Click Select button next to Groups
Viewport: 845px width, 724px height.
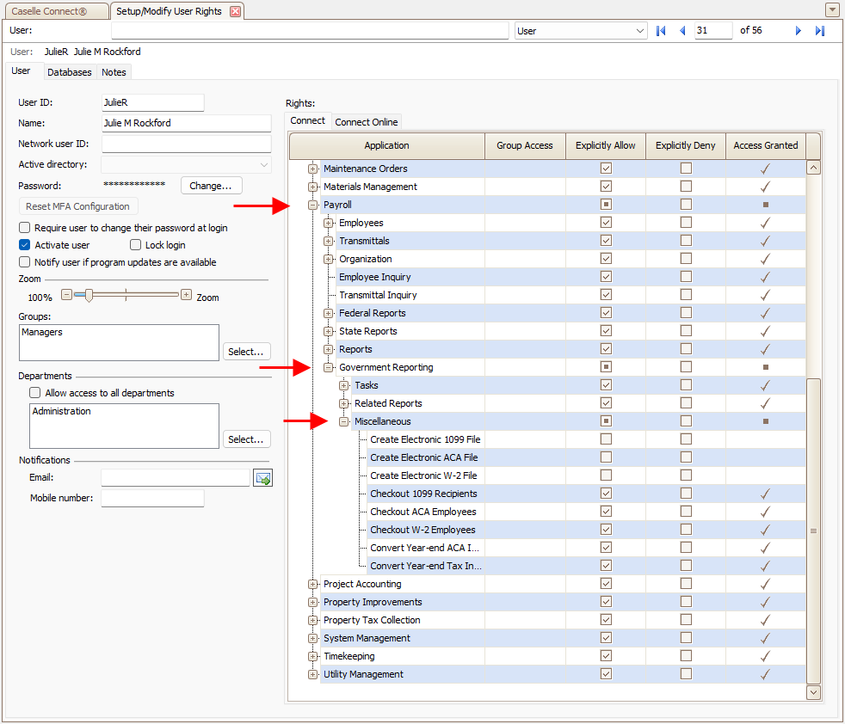(246, 352)
